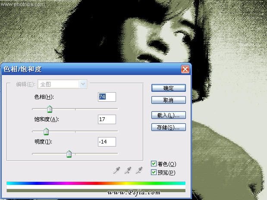Toggle the 预览(P) preview checkbox
Viewport: 267px width, 200px height.
(154, 172)
